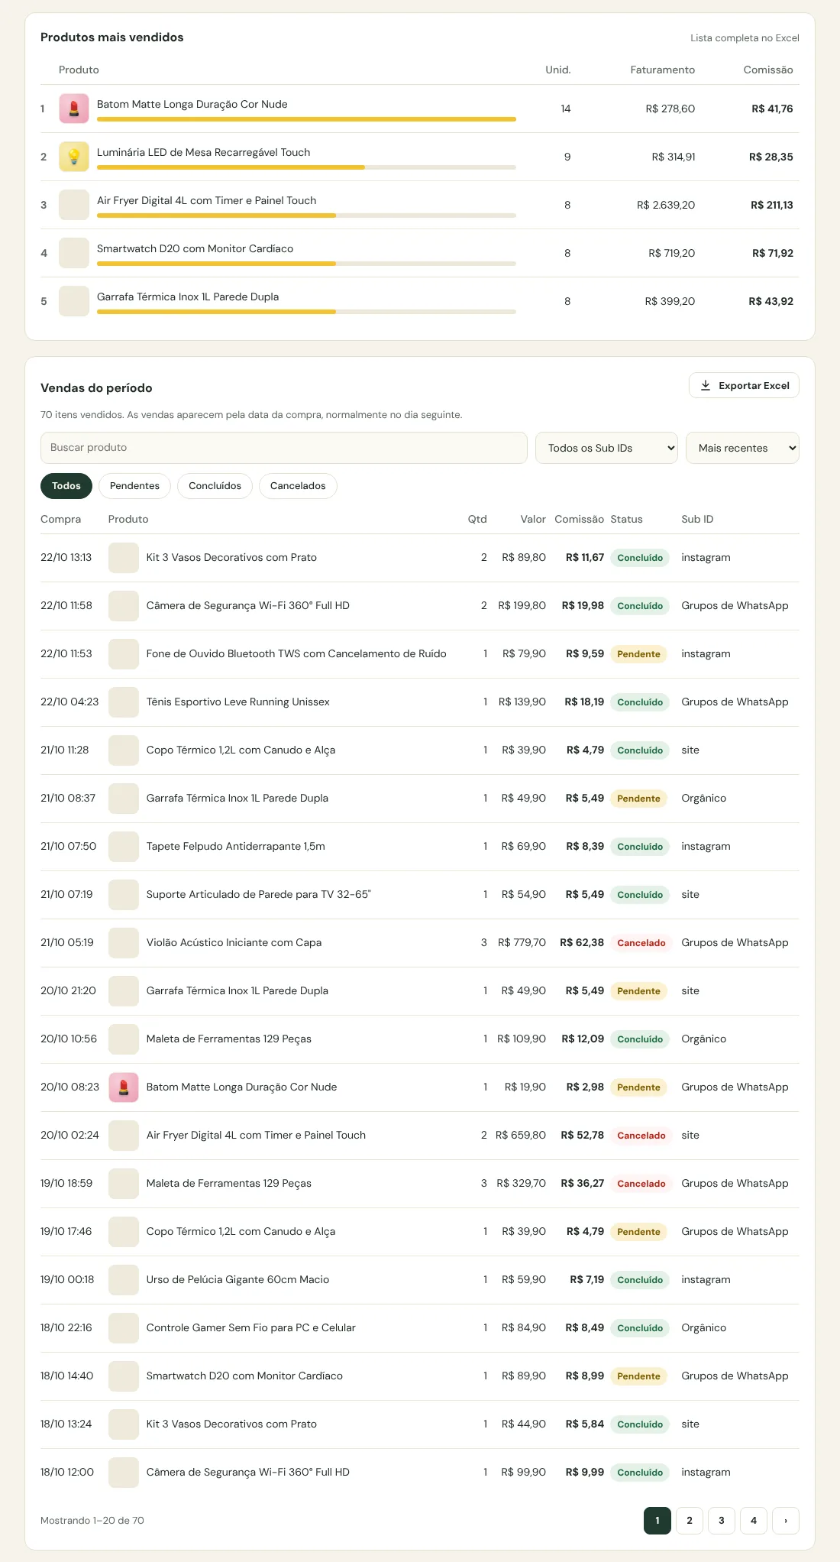Click the lipstick thumbnail in the 20/10 08:23 sale
This screenshot has width=840, height=1562.
click(124, 1087)
